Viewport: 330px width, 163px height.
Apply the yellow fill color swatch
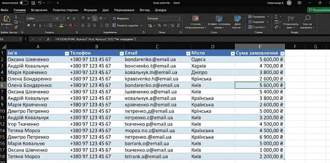62,26
